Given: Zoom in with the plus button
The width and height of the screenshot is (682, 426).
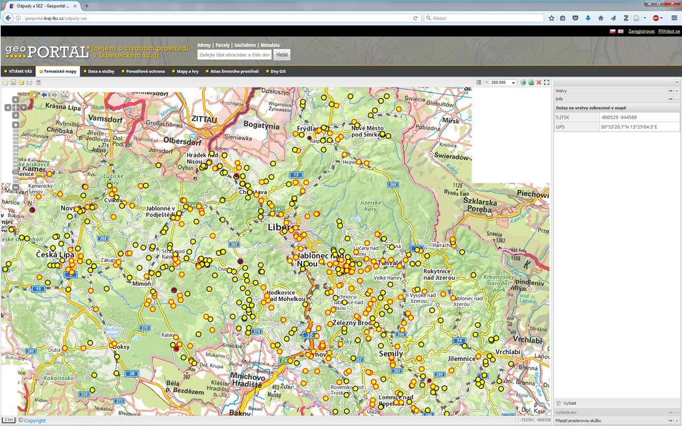Looking at the screenshot, I should coord(15,125).
